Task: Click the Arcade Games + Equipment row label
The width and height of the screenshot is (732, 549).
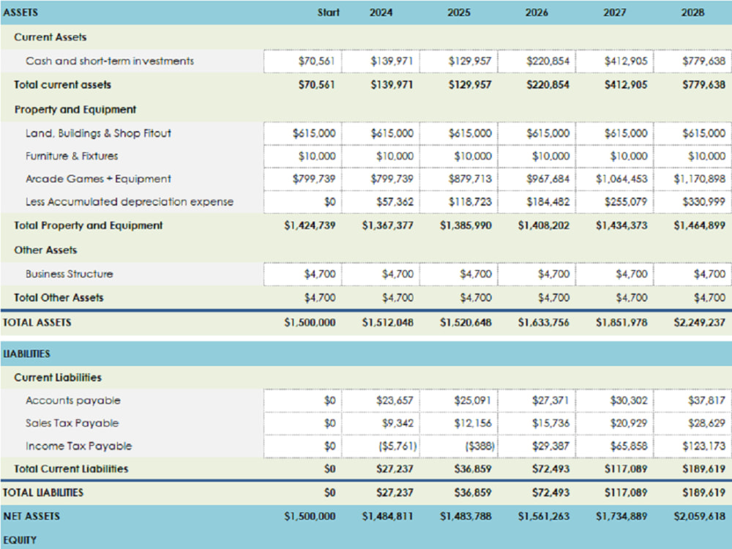Action: tap(99, 179)
